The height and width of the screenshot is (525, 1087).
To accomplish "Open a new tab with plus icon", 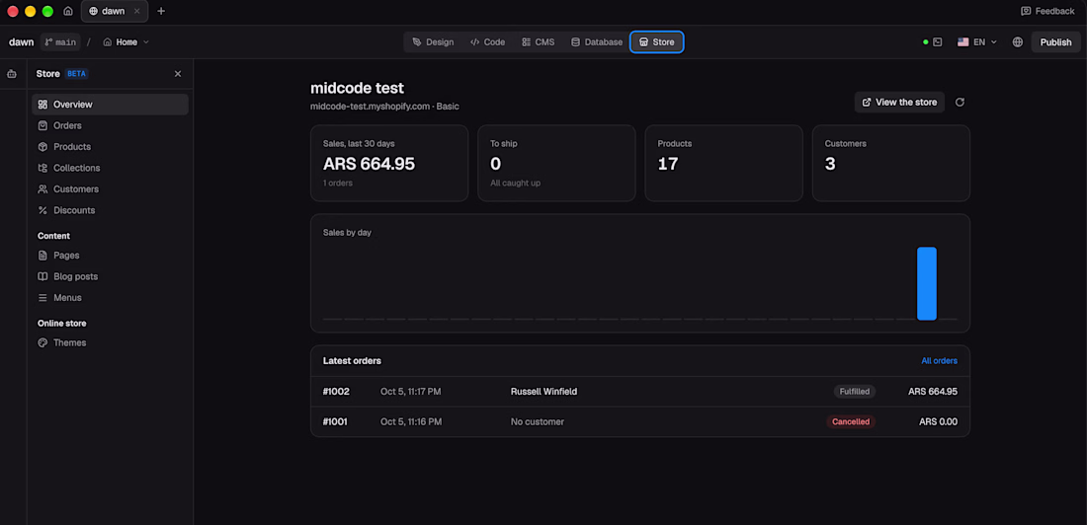I will tap(161, 11).
